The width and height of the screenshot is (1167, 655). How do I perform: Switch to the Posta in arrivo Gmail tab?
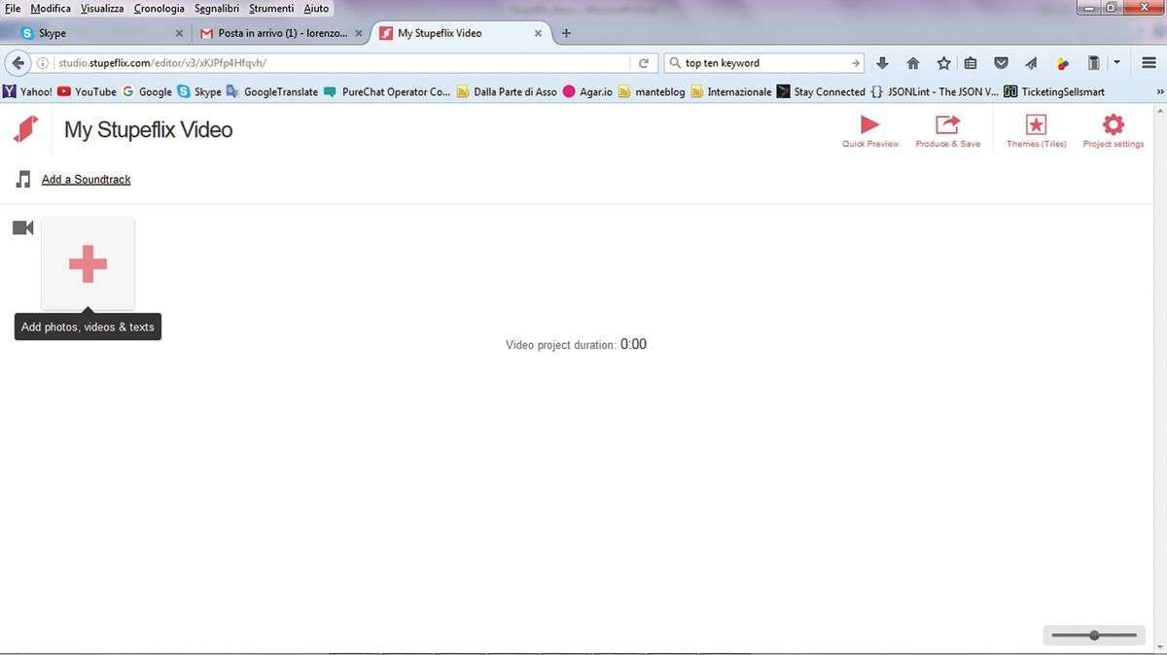(x=281, y=33)
